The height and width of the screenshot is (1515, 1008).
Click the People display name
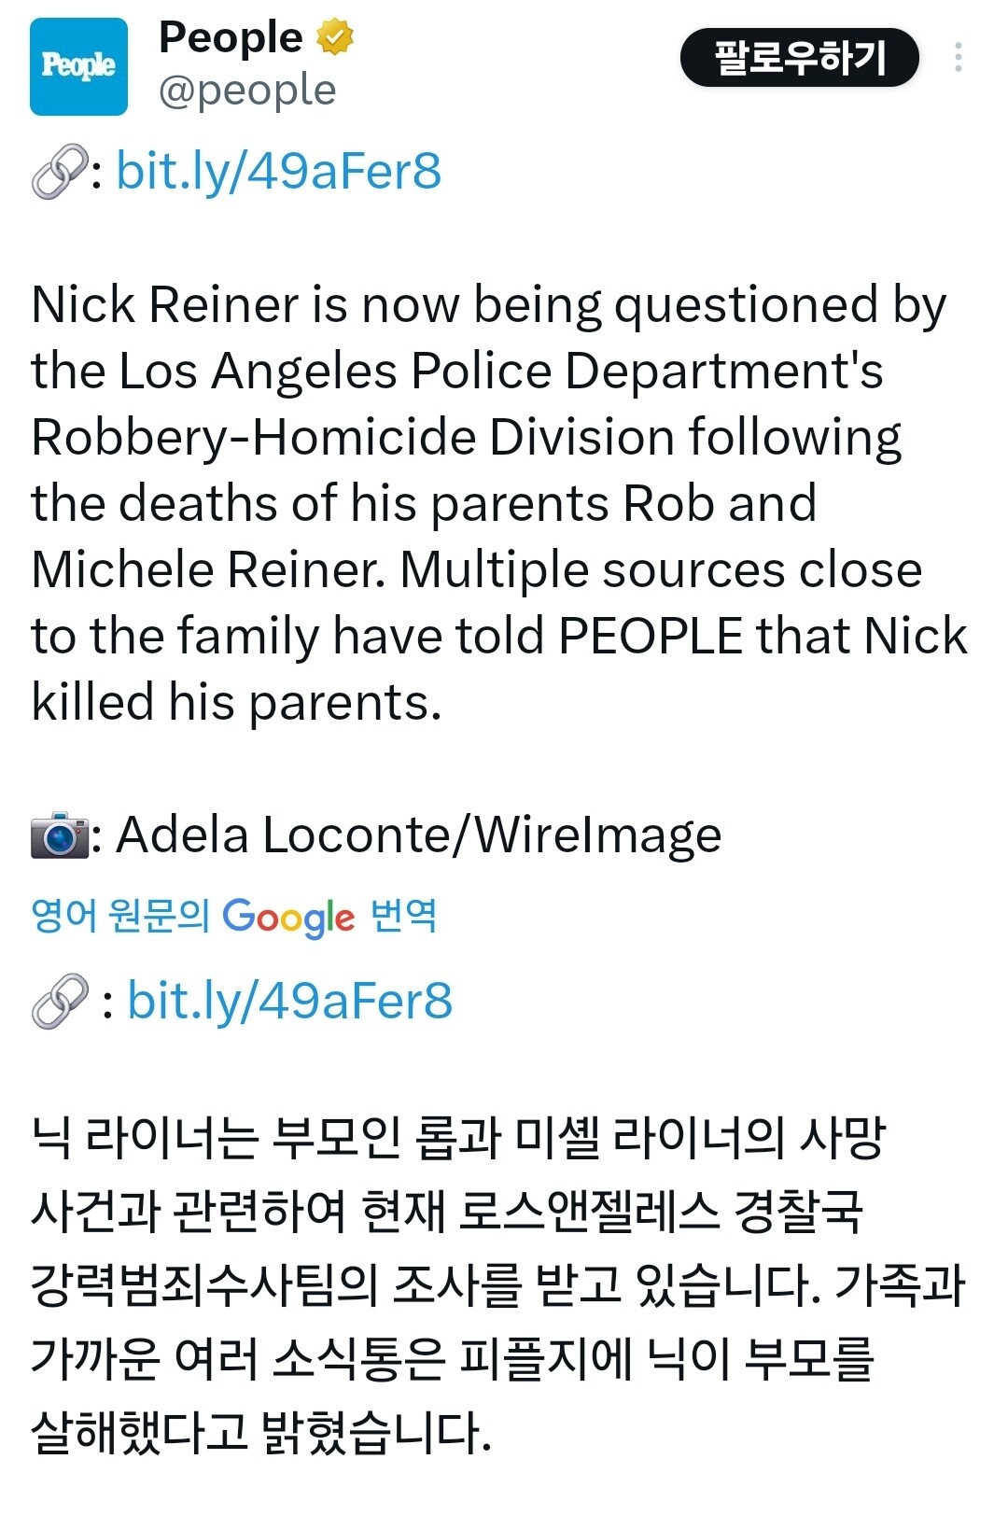pyautogui.click(x=231, y=38)
